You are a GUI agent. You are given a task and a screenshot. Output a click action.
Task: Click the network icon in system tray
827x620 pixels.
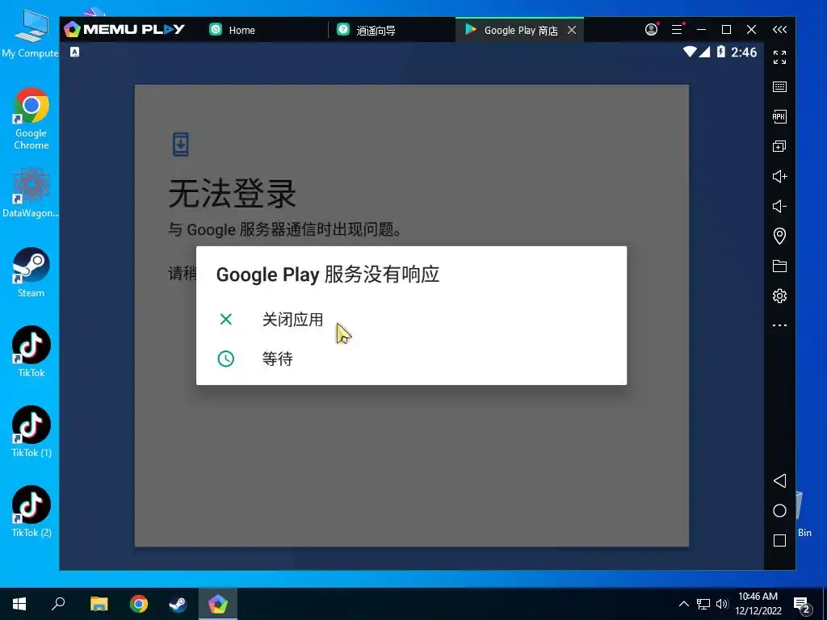click(x=703, y=604)
